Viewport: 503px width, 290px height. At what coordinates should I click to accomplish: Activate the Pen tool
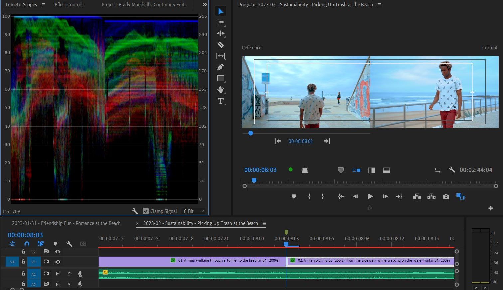pos(221,67)
